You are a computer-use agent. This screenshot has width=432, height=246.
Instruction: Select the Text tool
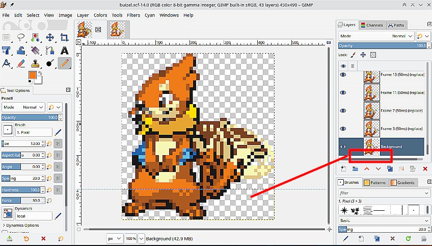tap(65, 51)
